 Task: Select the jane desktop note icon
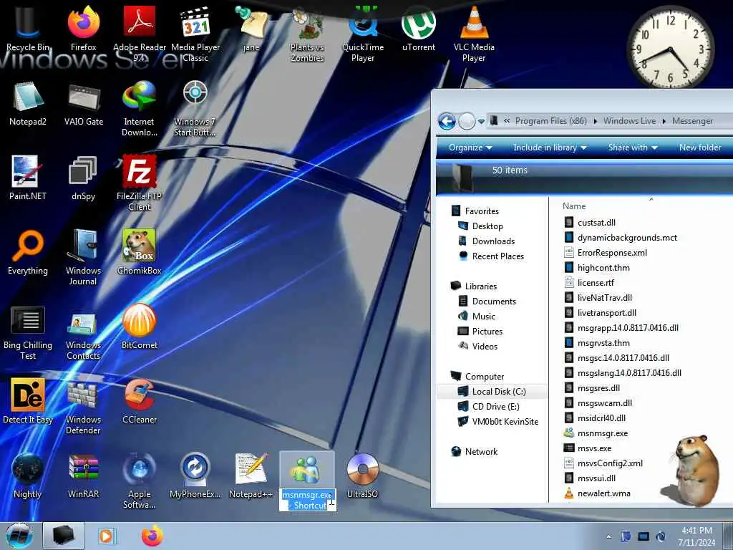[251, 28]
